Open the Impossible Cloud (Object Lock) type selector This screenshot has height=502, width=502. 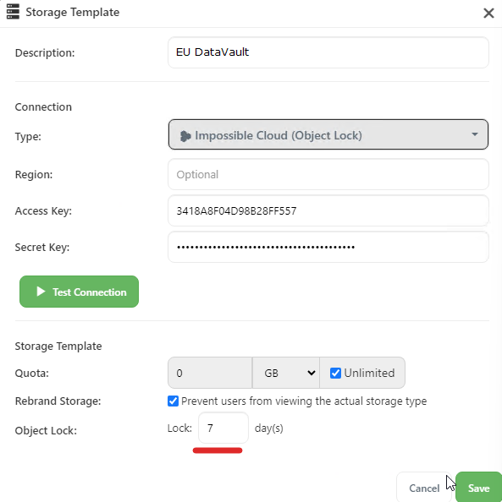point(328,134)
